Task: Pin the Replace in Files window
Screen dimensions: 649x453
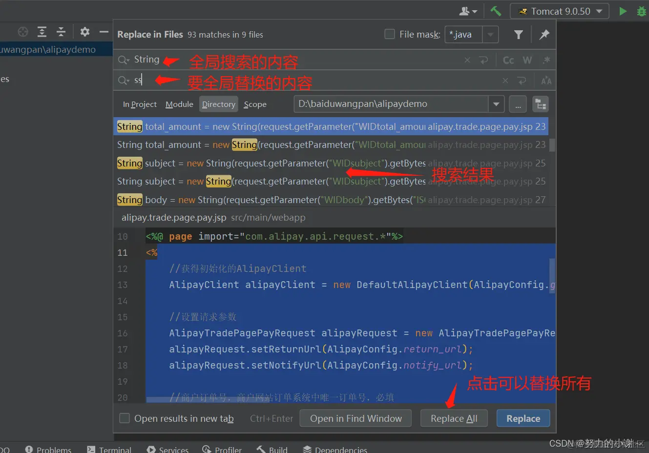Action: [544, 34]
